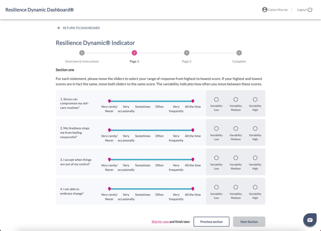Select Variability Medium for the tiredness statement
Image resolution: width=321 pixels, height=231 pixels.
[235, 128]
